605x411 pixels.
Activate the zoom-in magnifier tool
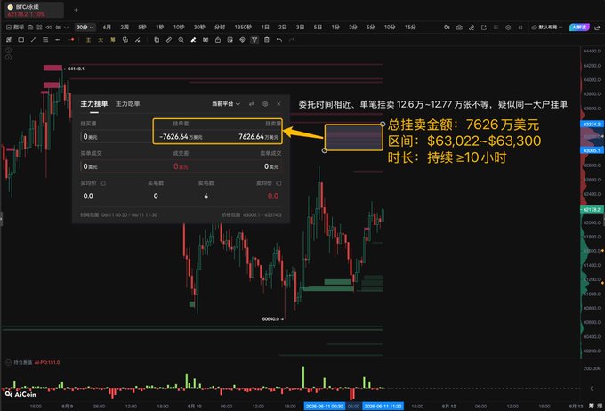click(181, 40)
